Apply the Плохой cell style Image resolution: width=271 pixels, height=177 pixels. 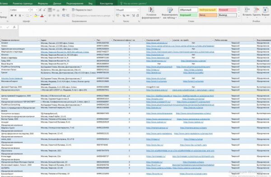[x=227, y=10]
